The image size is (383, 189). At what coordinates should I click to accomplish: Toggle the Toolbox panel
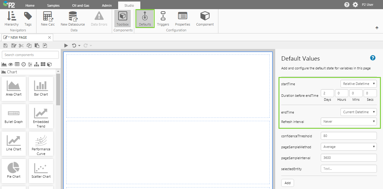(x=123, y=19)
